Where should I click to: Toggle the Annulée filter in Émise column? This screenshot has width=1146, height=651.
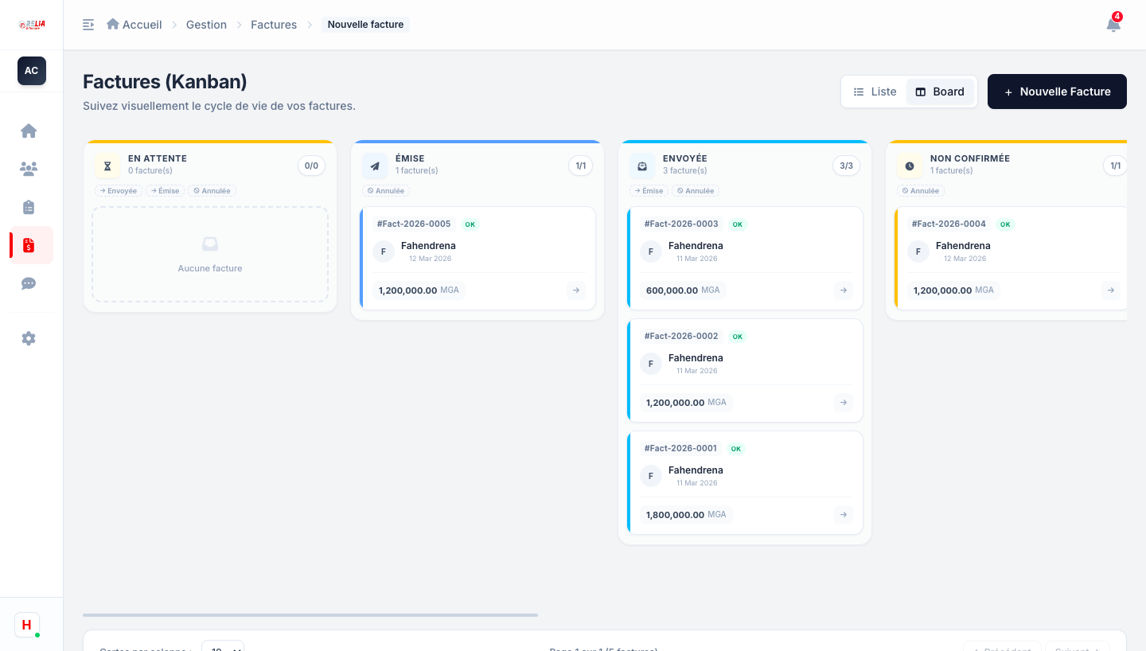(x=387, y=191)
